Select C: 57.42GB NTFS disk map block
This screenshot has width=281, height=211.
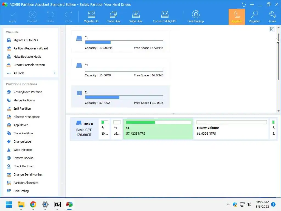click(x=158, y=129)
